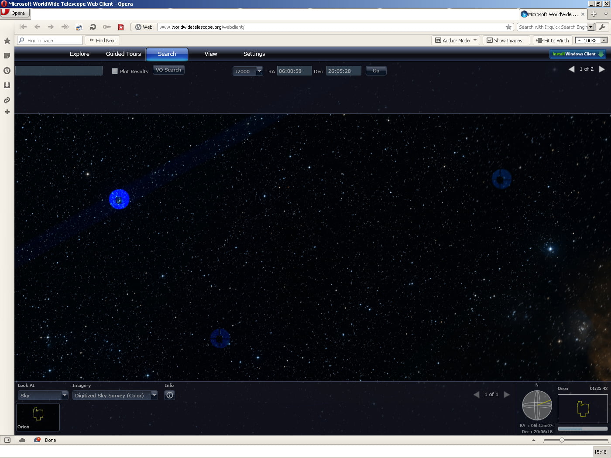
Task: Open the Downloads panel in sidebar
Action: click(7, 85)
